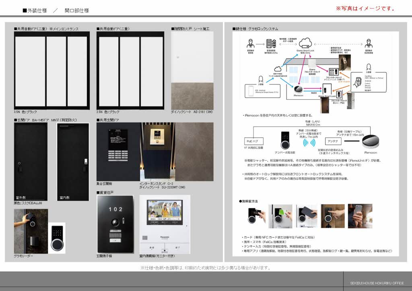The height and width of the screenshot is (291, 412).
Task: Open the green card unlock method photo
Action: (283, 216)
